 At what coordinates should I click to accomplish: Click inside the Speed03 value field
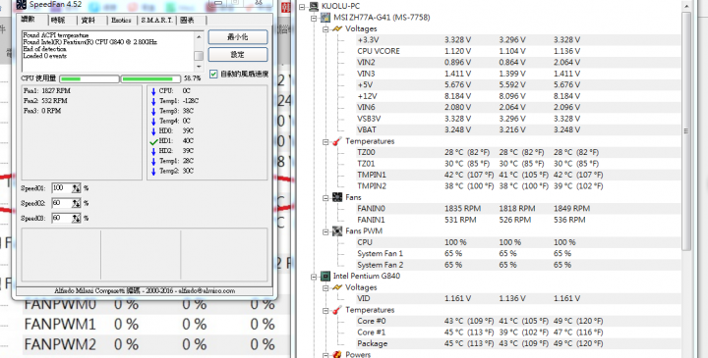point(62,218)
